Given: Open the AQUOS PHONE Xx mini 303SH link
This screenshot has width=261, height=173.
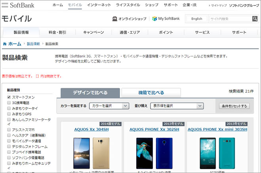Looking at the screenshot, I should tap(217, 129).
